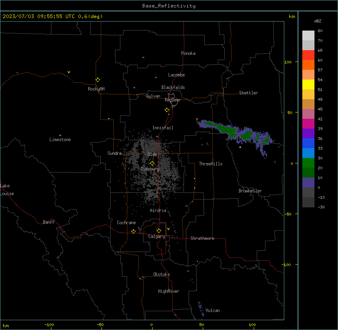The width and height of the screenshot is (338, 330).
Task: Click the Cochrane label
Action: [x=126, y=223]
